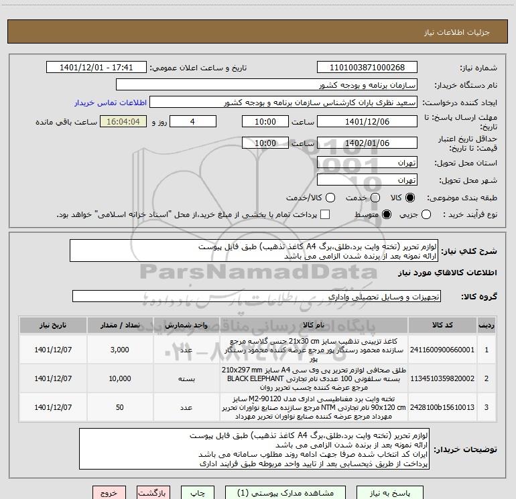Click the need number field 1101003871000268
Screen dimensions: 516x499
point(367,67)
